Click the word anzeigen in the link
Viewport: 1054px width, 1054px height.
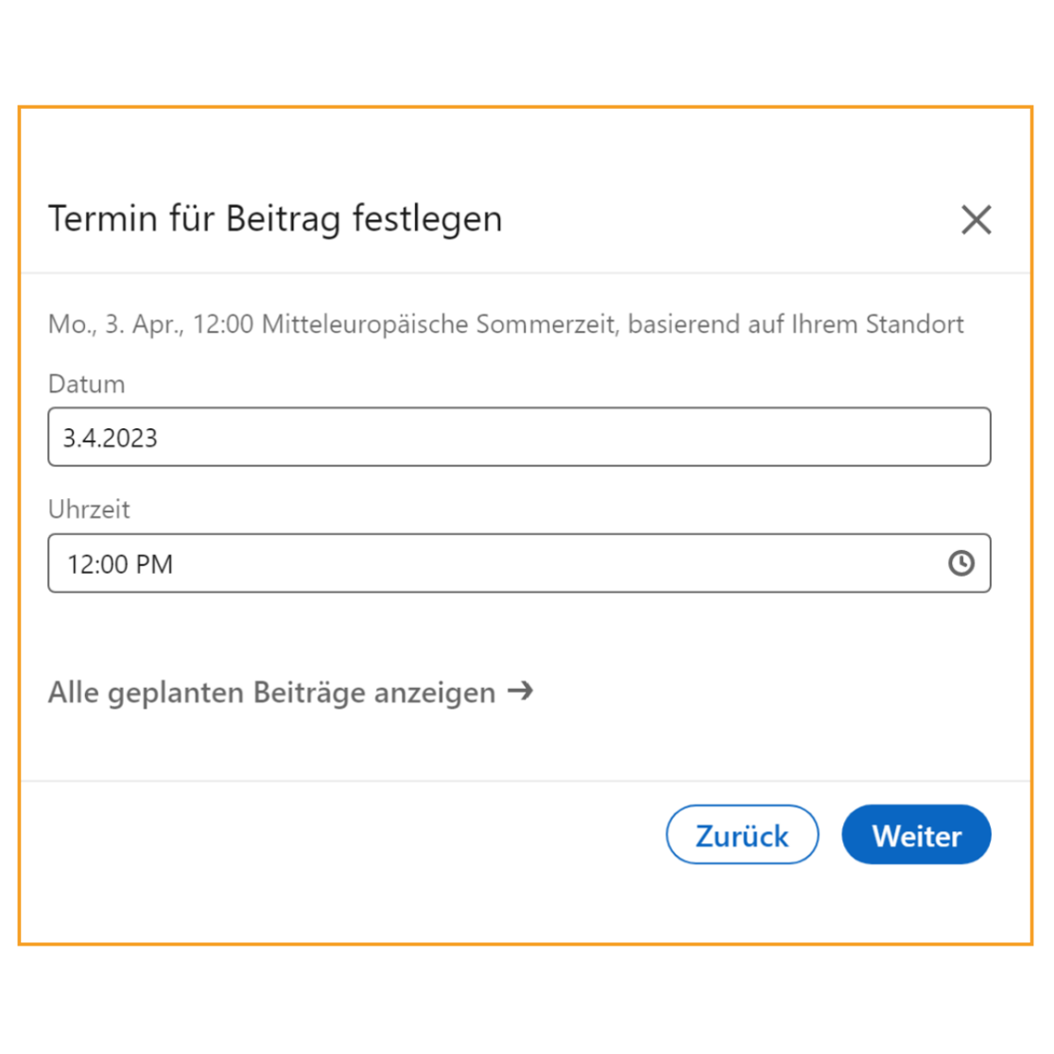pos(435,694)
